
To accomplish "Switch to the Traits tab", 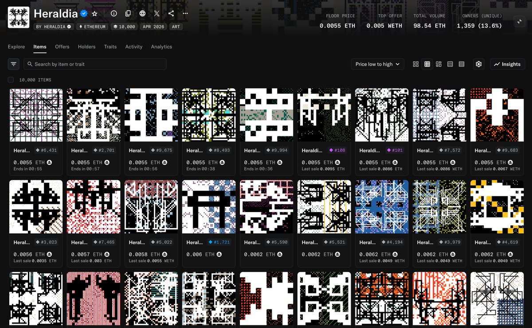I will tap(110, 46).
